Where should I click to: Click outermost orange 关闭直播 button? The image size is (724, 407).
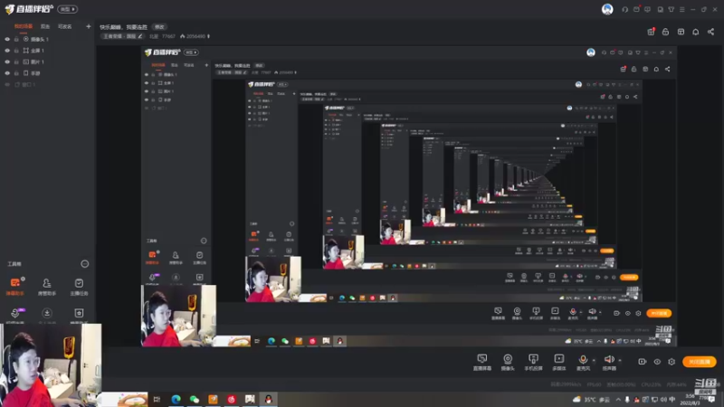pos(700,362)
